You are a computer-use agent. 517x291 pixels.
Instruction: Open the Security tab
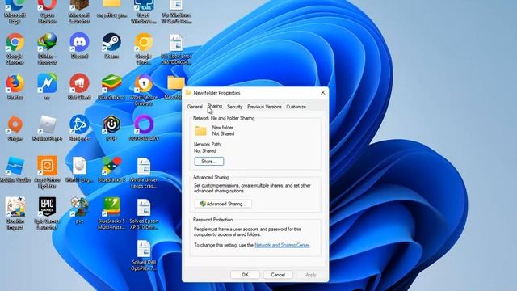point(234,107)
